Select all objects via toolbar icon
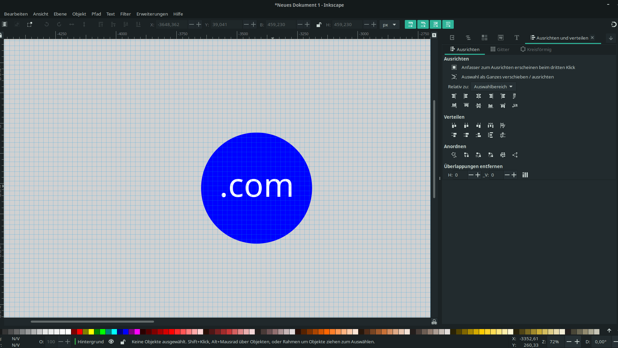The image size is (618, 348). pos(4,24)
